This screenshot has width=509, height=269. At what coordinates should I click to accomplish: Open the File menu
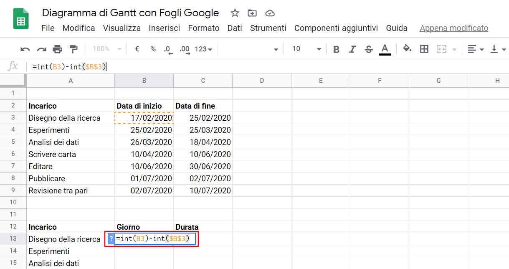click(48, 28)
